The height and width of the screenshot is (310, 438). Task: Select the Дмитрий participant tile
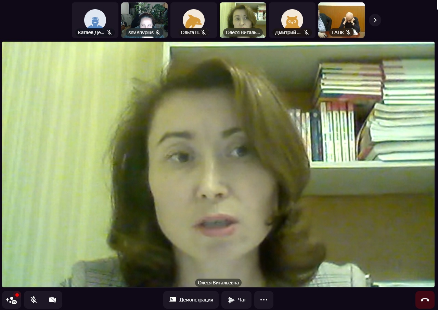click(x=292, y=20)
